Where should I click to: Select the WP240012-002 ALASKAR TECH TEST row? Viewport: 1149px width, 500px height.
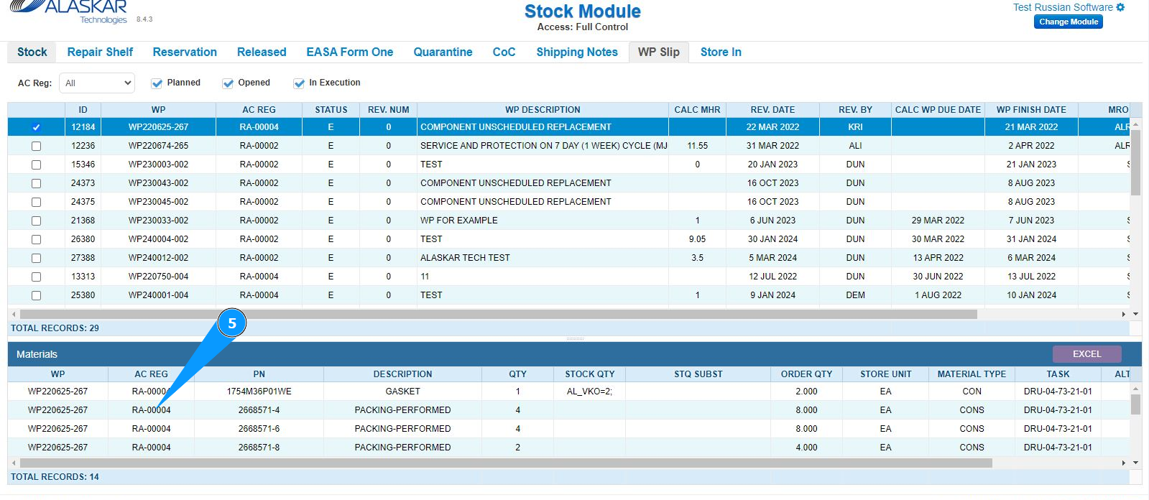tap(465, 258)
